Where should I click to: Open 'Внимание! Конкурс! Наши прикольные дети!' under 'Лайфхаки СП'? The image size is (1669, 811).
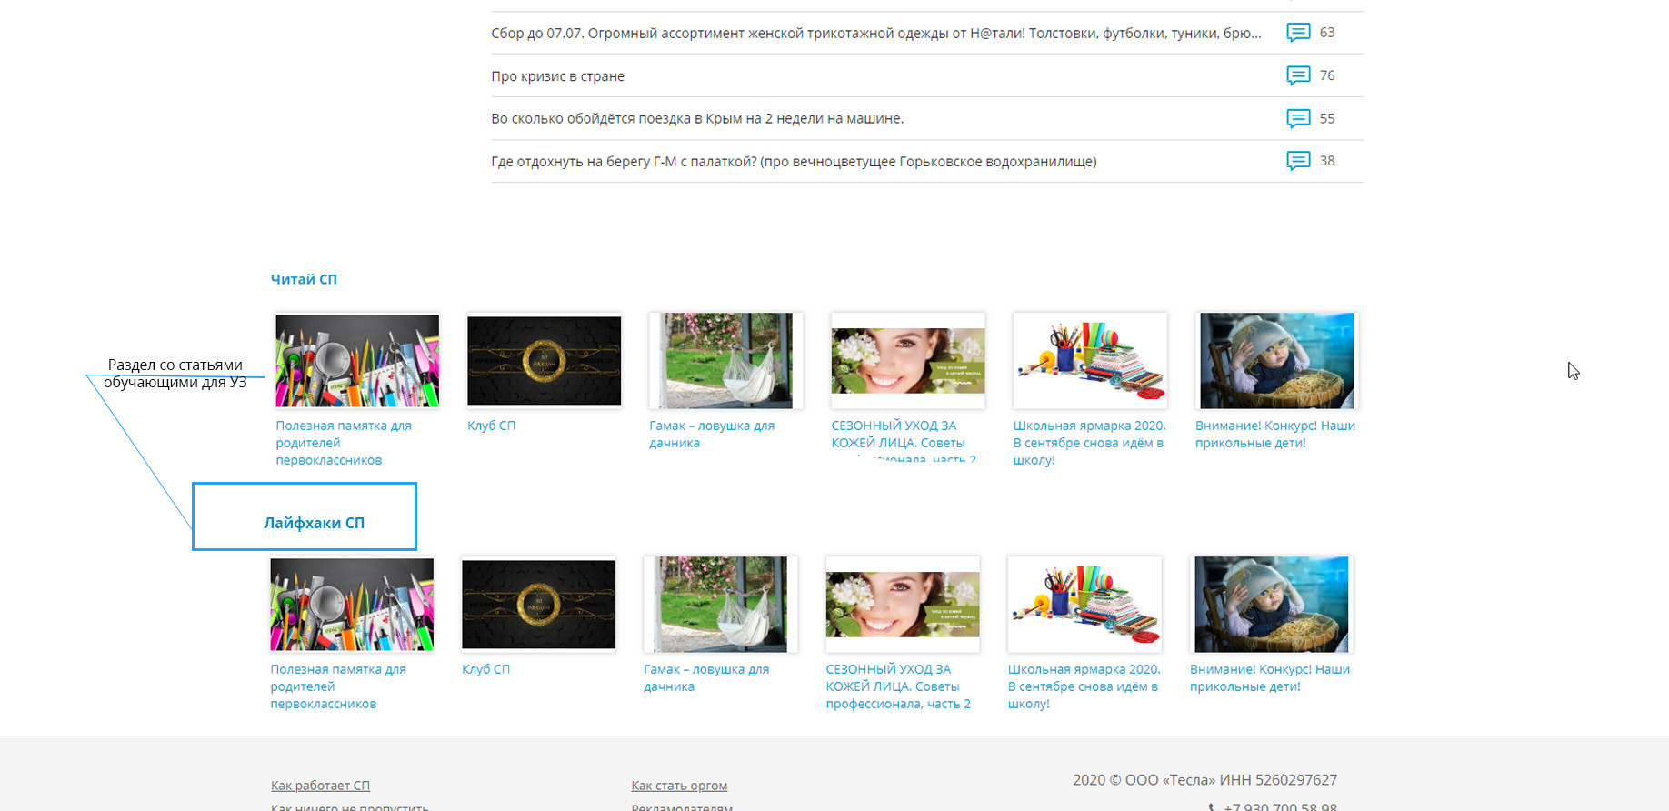pyautogui.click(x=1270, y=678)
